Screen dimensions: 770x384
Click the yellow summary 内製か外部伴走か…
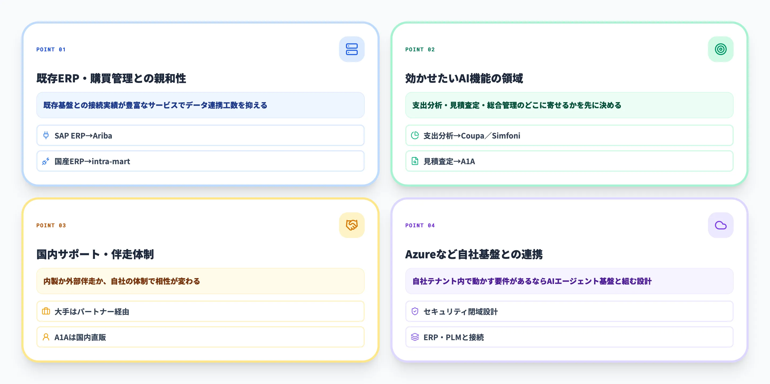pyautogui.click(x=200, y=281)
